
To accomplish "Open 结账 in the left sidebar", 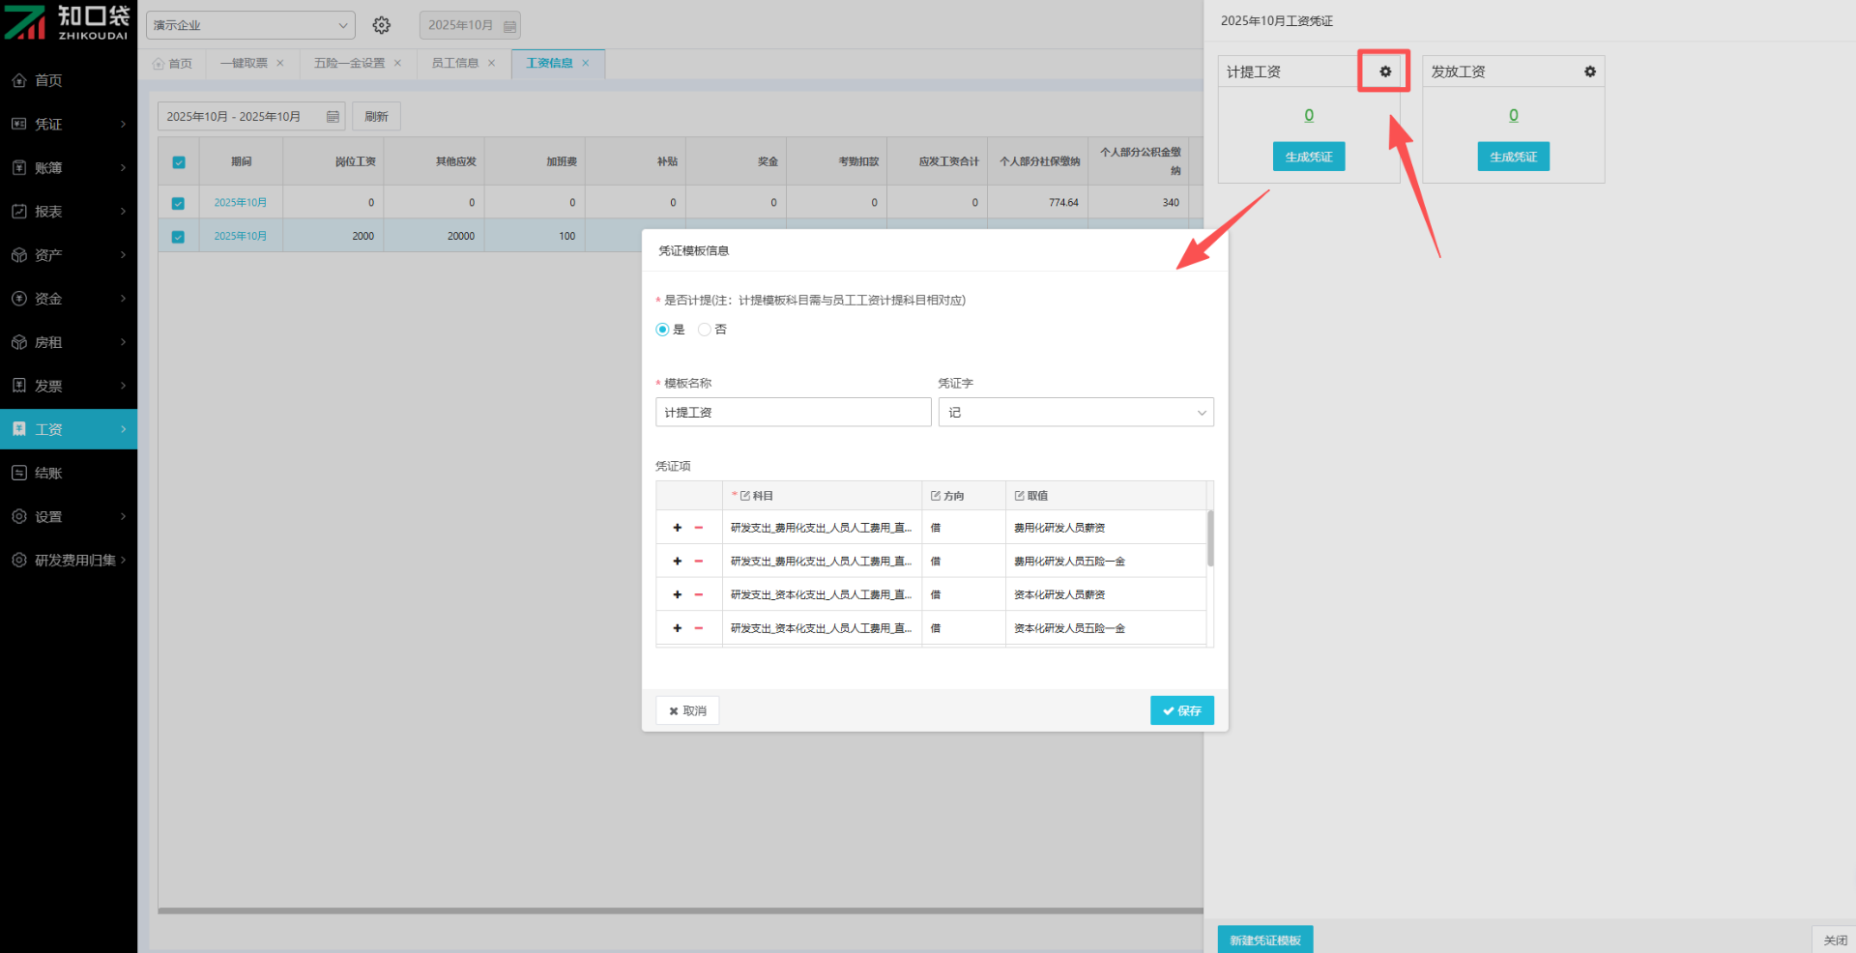I will click(48, 473).
